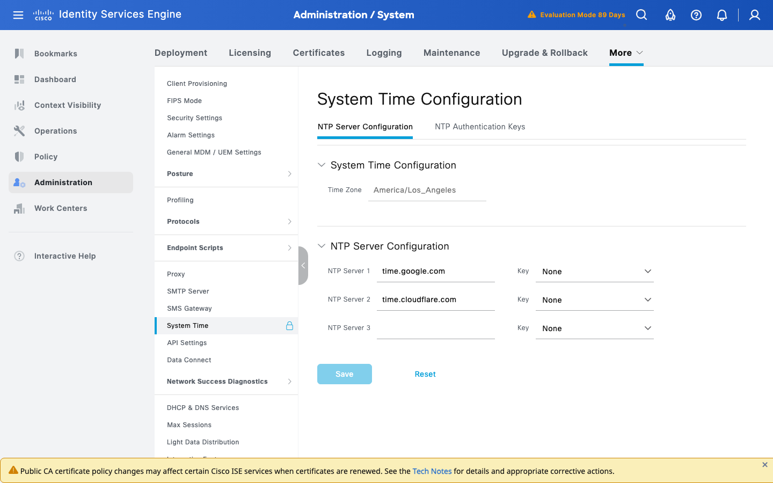The height and width of the screenshot is (483, 773).
Task: Open API Settings in the side list
Action: coord(187,343)
